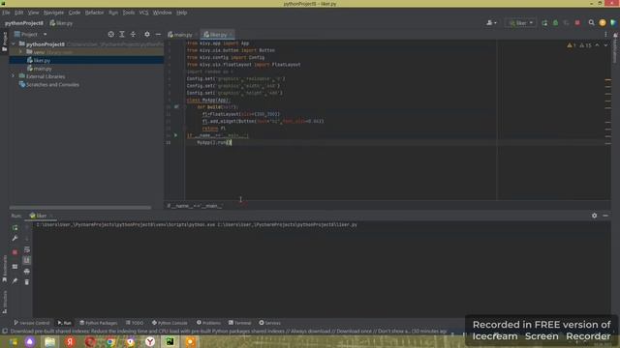Open the Help menu
The width and height of the screenshot is (620, 348).
[x=181, y=13]
